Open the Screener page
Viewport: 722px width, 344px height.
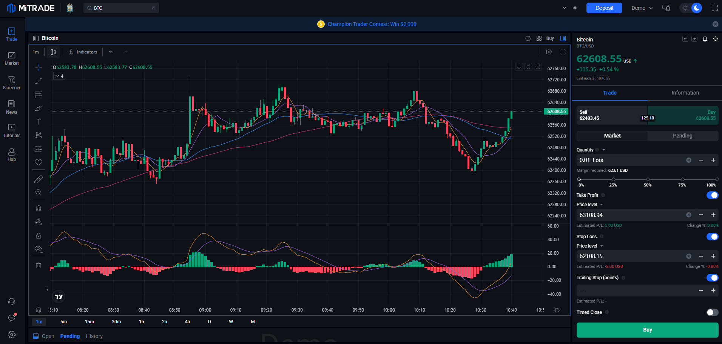pos(12,83)
